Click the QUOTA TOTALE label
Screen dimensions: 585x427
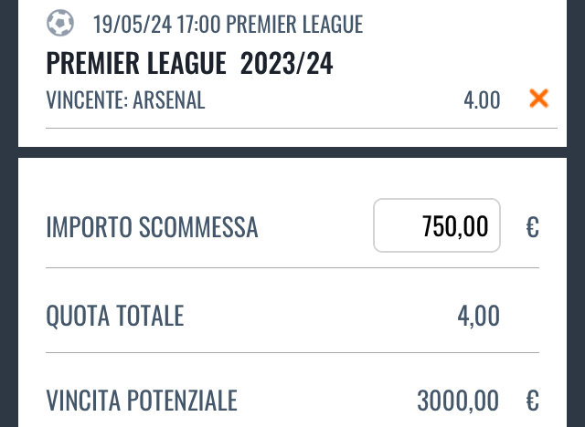(115, 316)
